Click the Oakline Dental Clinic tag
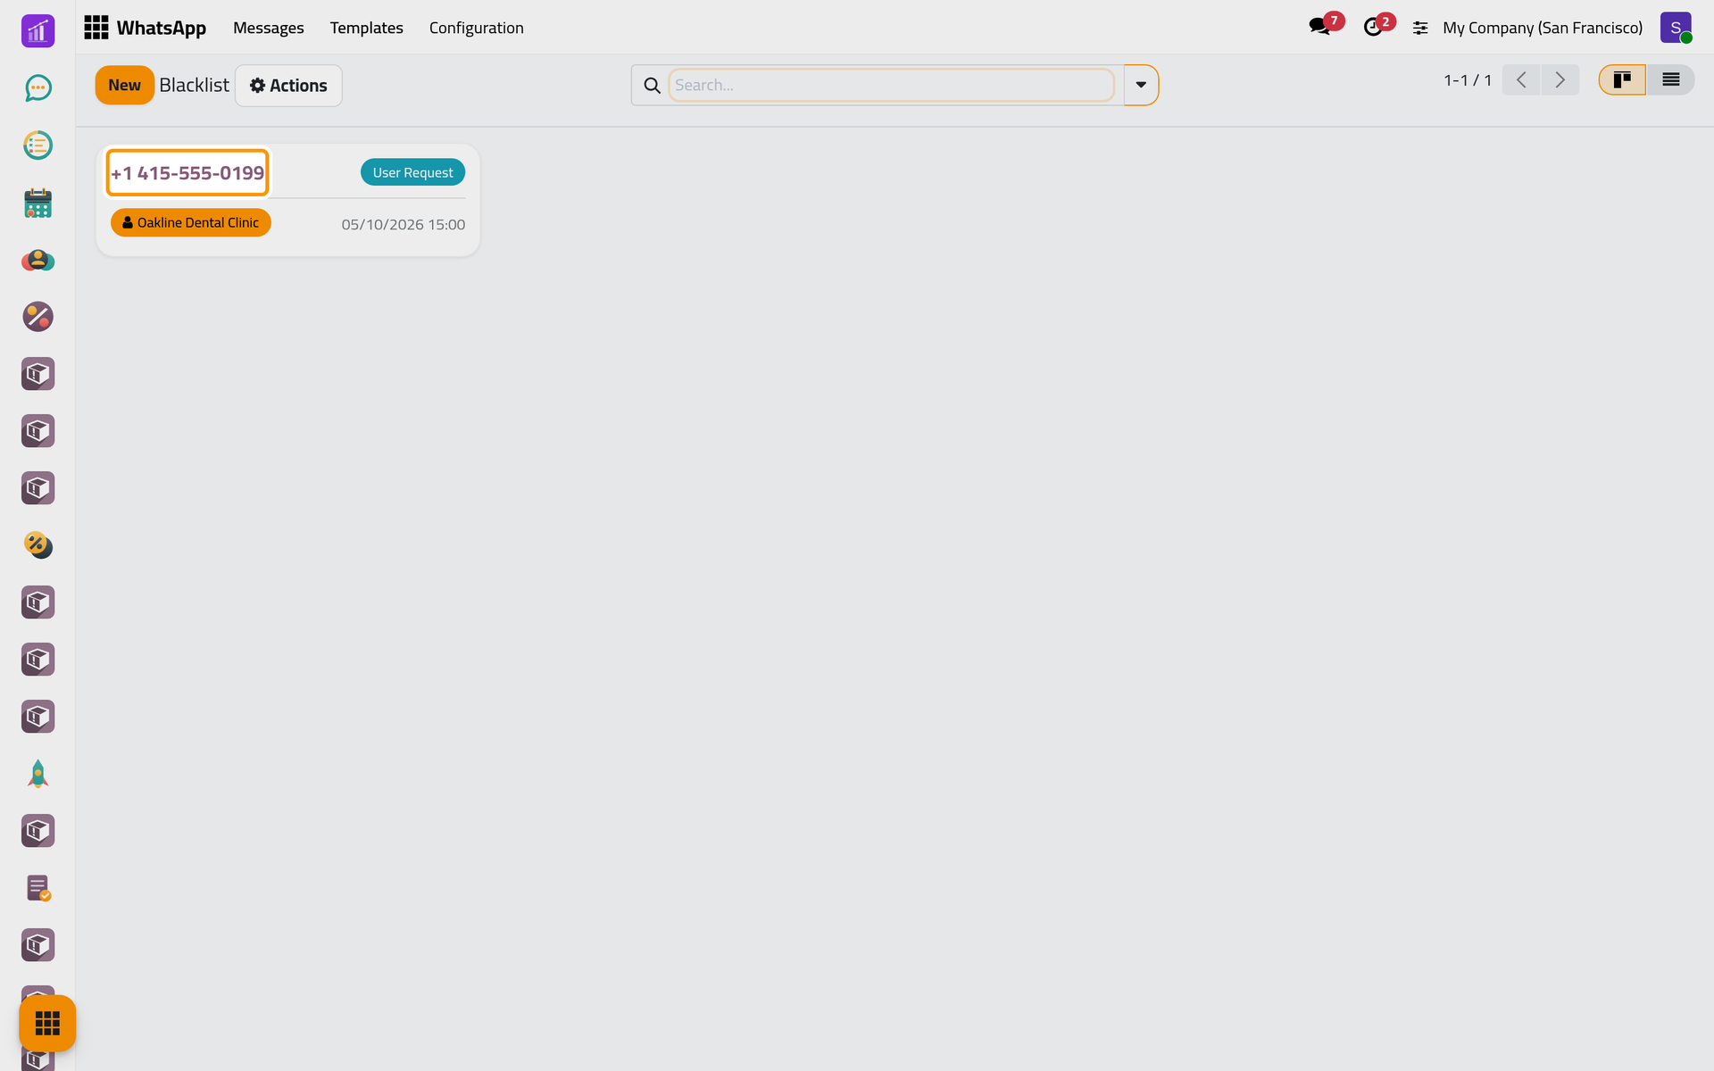 [190, 222]
